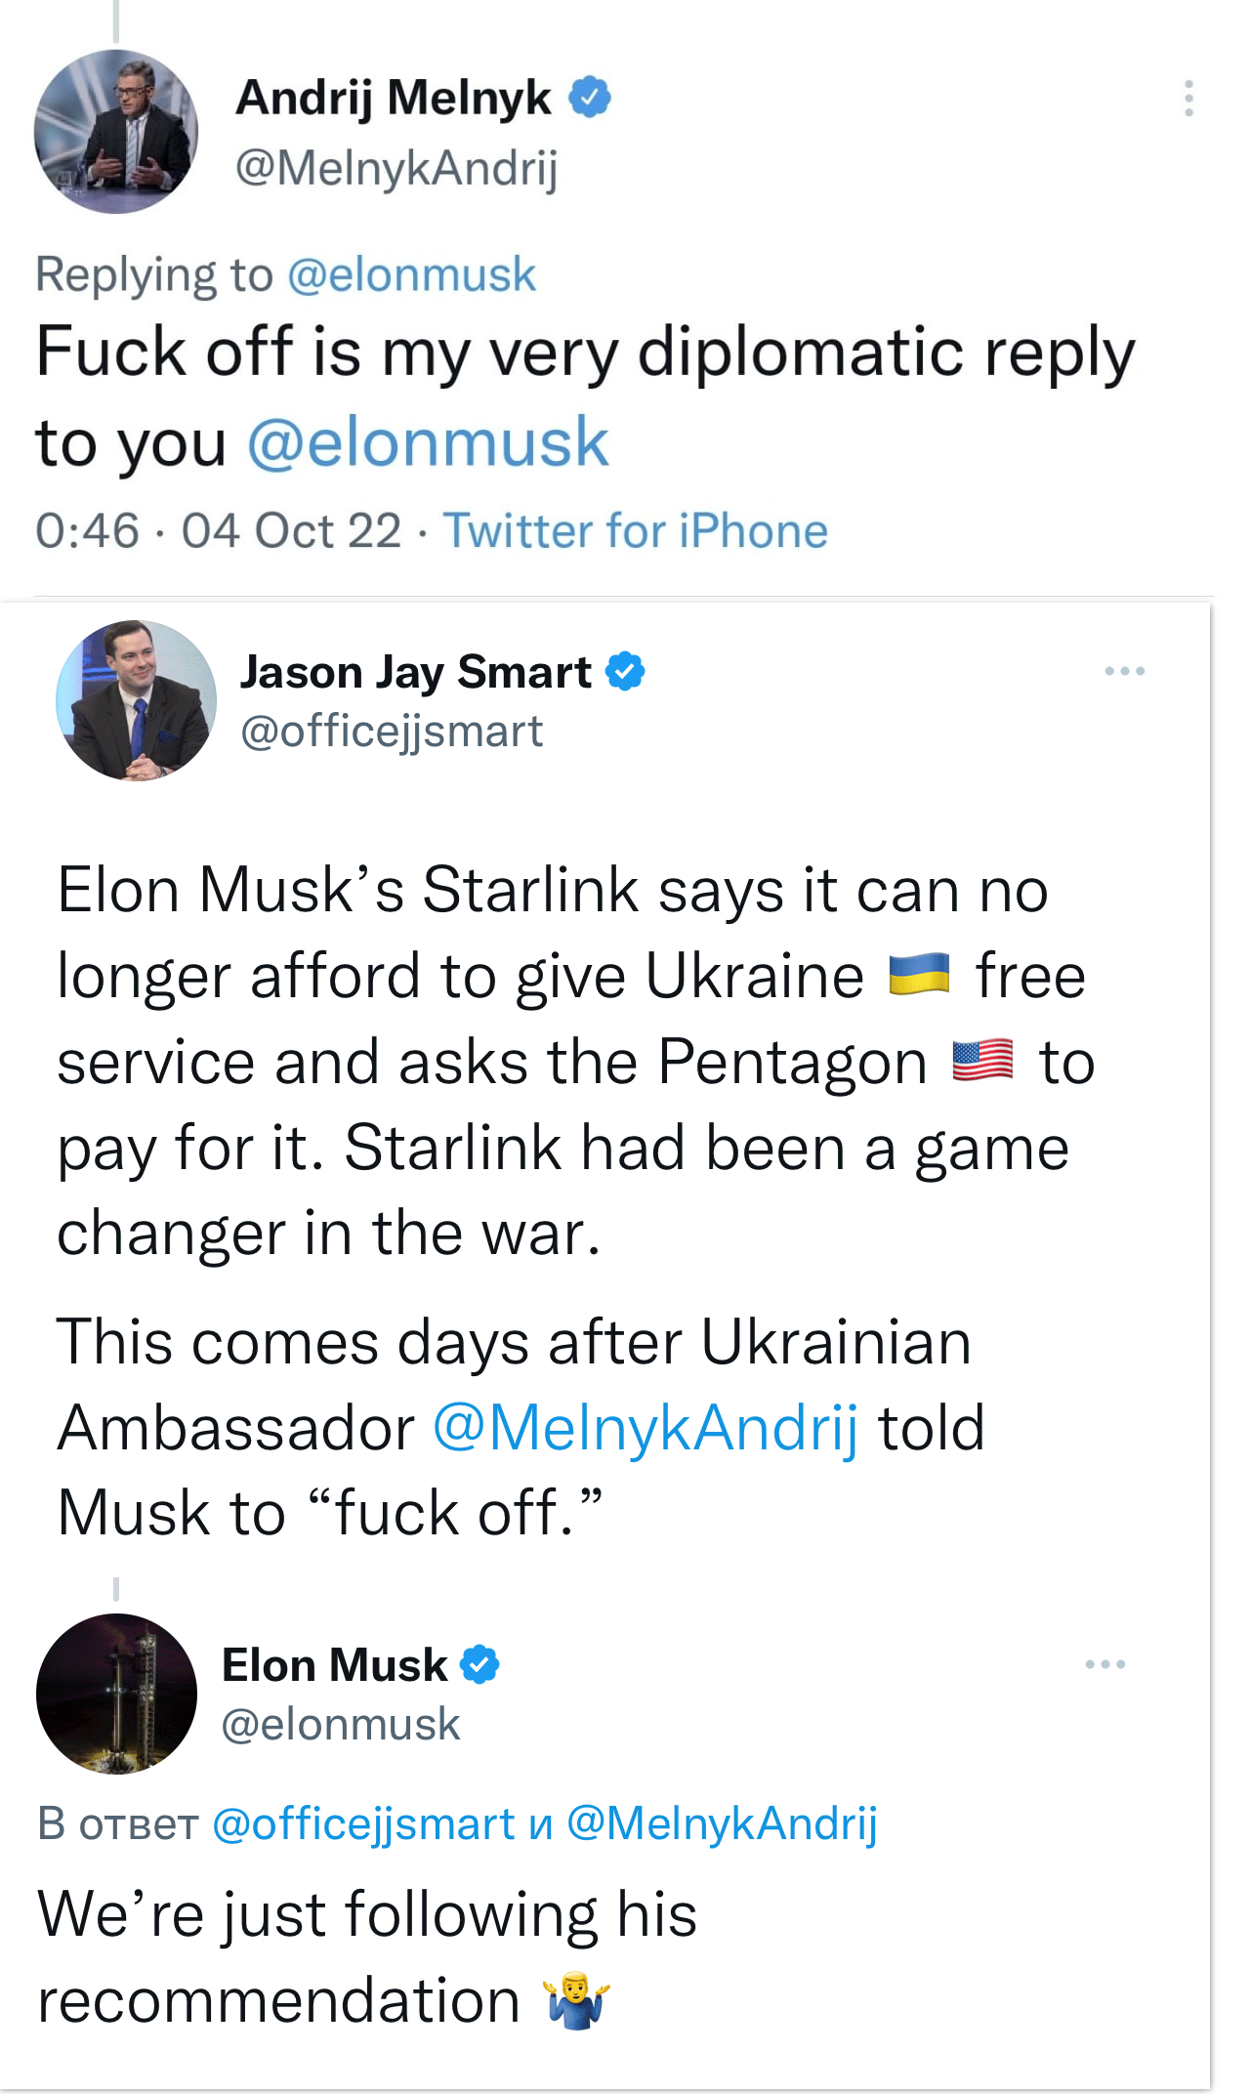The image size is (1250, 2094).
Task: Click the shrugging man emoji in Musk's reply
Action: 578,2000
